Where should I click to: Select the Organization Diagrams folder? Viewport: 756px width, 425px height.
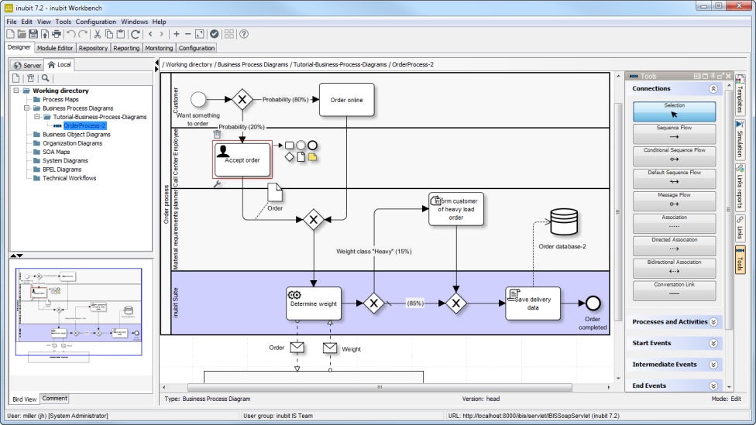coord(72,143)
